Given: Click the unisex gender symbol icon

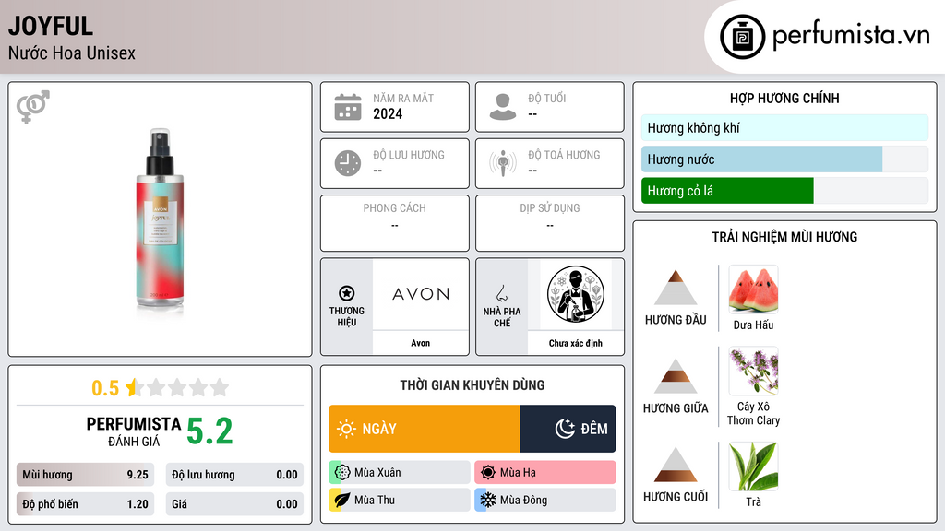Looking at the screenshot, I should pyautogui.click(x=33, y=107).
